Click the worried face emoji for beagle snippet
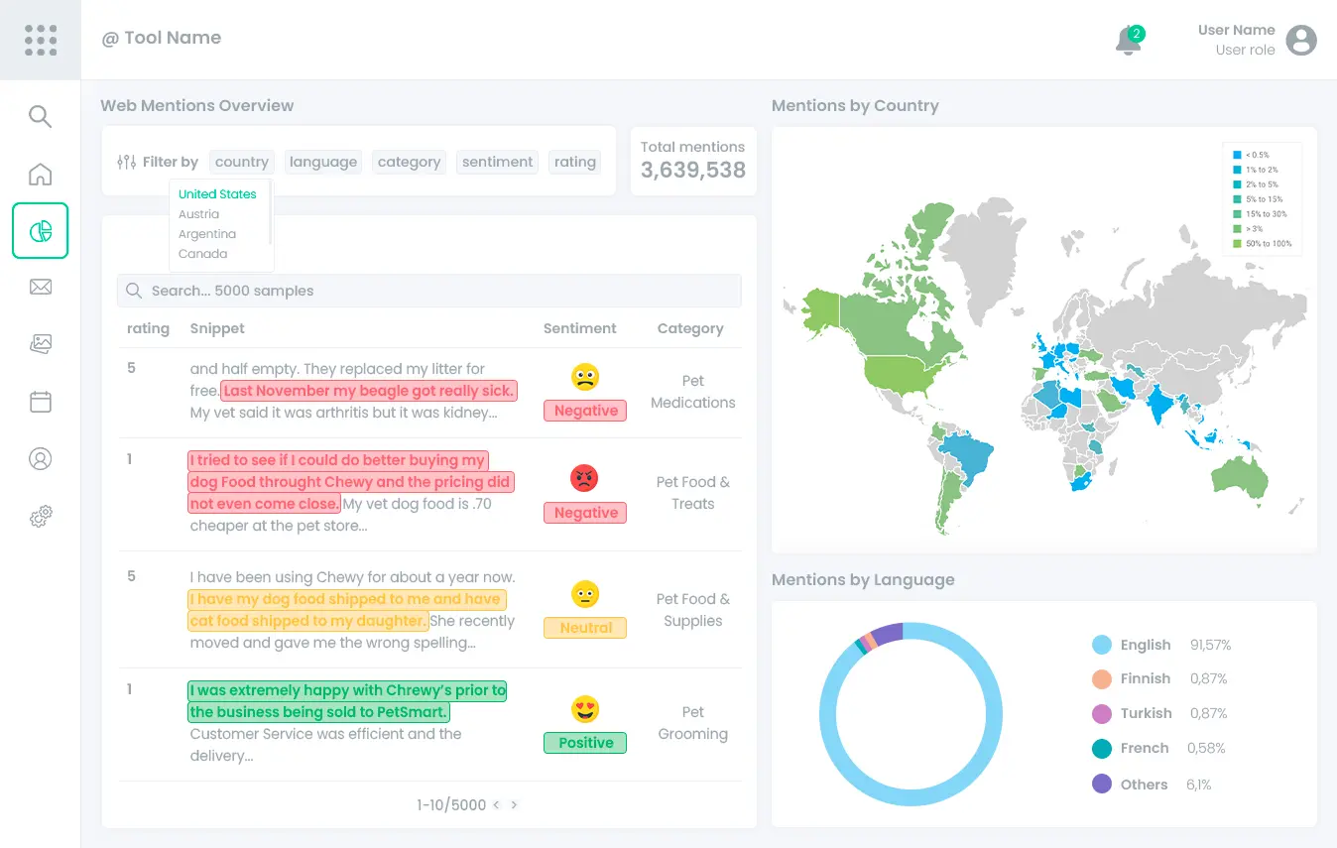1337x848 pixels. (x=585, y=377)
